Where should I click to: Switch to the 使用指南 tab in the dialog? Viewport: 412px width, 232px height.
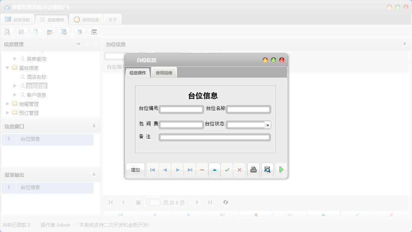pos(164,73)
